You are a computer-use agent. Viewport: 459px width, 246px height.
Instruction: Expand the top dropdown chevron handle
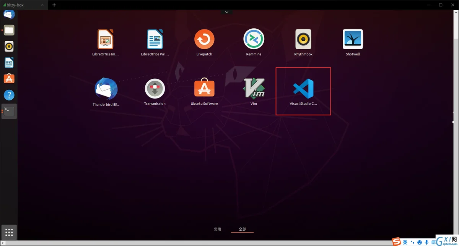(x=226, y=12)
